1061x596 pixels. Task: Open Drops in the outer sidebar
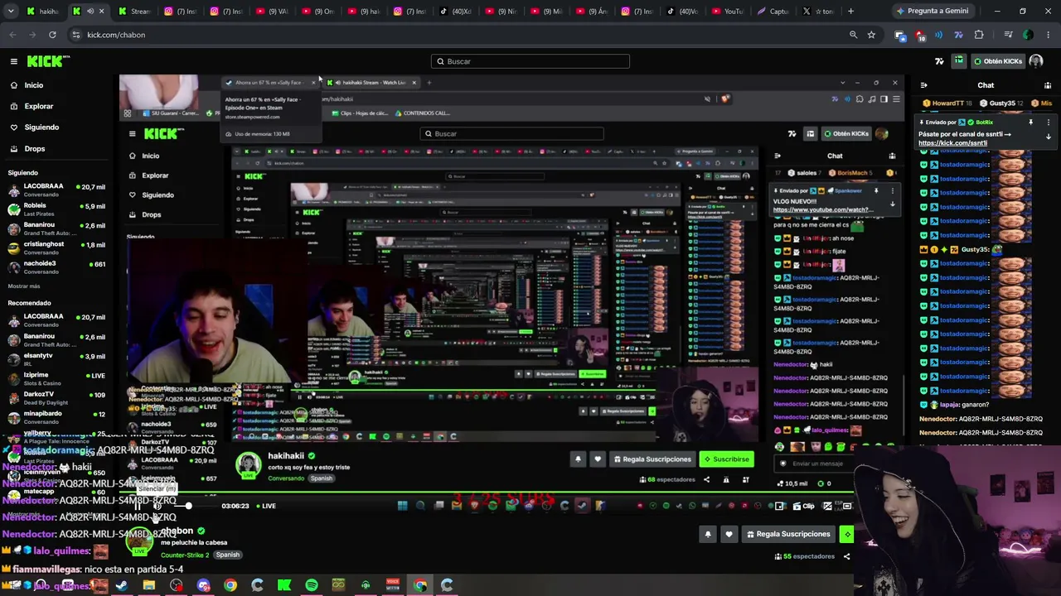35,149
